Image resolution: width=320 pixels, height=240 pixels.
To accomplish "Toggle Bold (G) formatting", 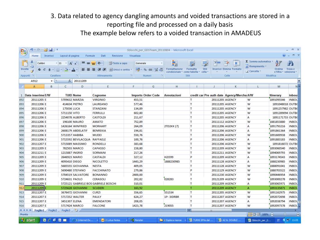I will click(x=39, y=70).
